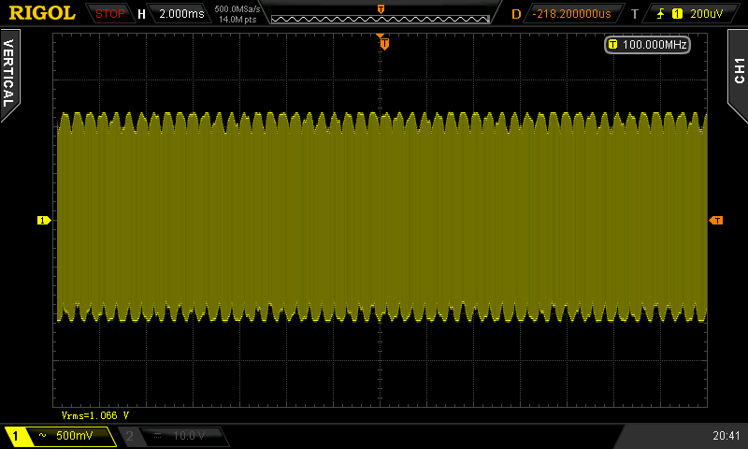
Task: Click the orange trigger marker in memory overview
Action: (381, 9)
